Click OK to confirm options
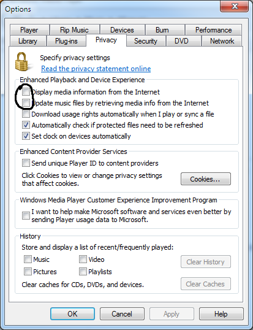 (72, 314)
